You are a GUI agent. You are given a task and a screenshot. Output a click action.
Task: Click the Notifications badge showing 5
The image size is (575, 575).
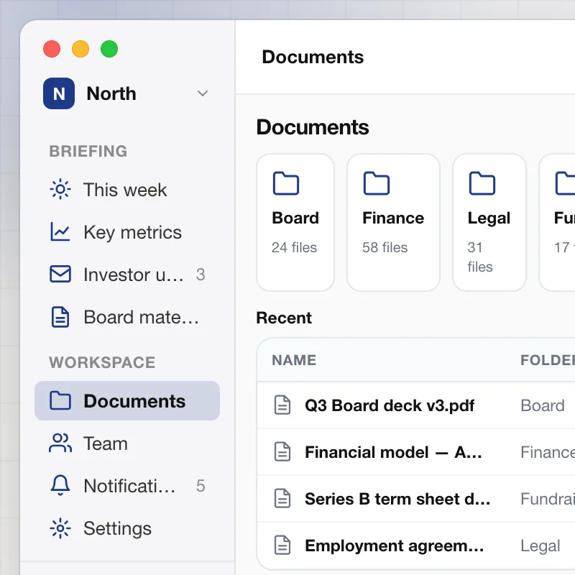(201, 486)
